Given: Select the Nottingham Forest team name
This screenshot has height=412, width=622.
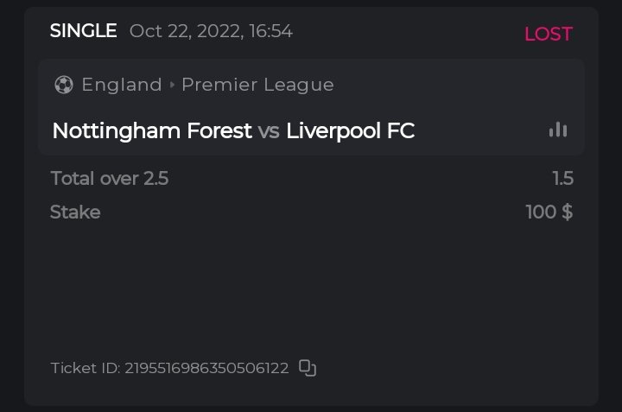Looking at the screenshot, I should (x=152, y=131).
